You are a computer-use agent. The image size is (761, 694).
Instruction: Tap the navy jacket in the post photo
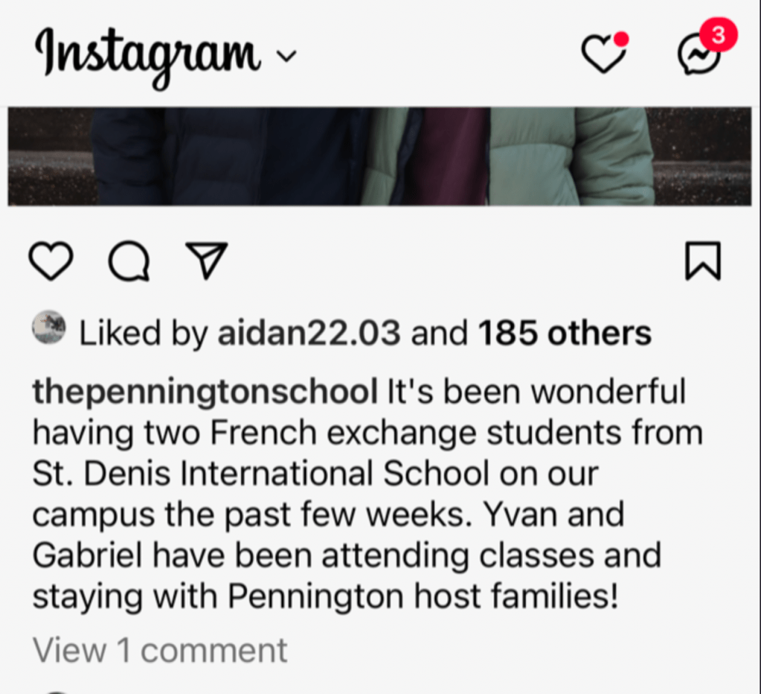pos(223,156)
